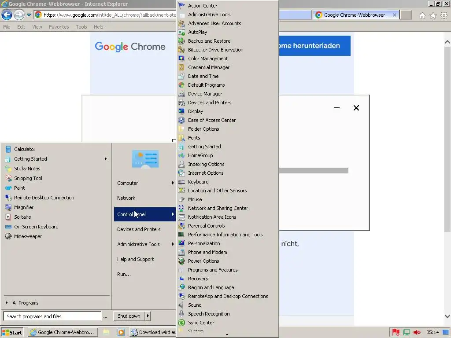Select Network in the Start menu

126,198
